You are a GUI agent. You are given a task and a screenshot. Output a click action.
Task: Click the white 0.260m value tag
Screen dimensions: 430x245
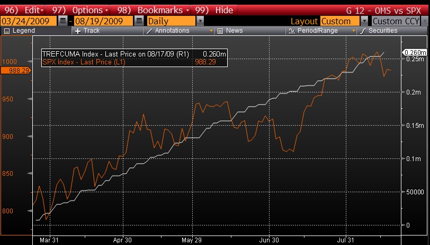tap(415, 52)
